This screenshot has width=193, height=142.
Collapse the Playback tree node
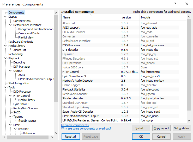coord(5,58)
